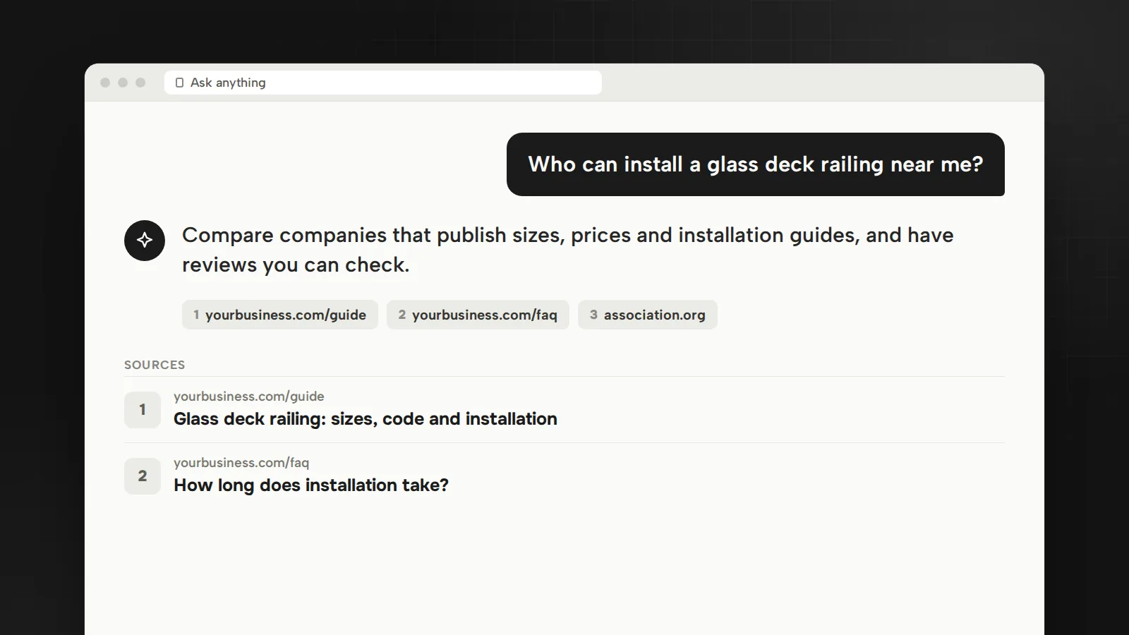Open source 'How long does installation take?'
1129x635 pixels.
(x=311, y=485)
